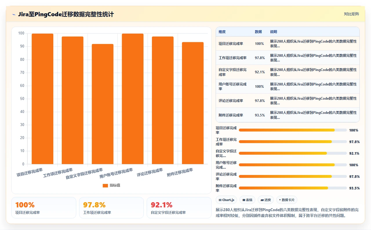
Task: Click the 评论迁移完成率 bar in the chart
Action: click(163, 100)
